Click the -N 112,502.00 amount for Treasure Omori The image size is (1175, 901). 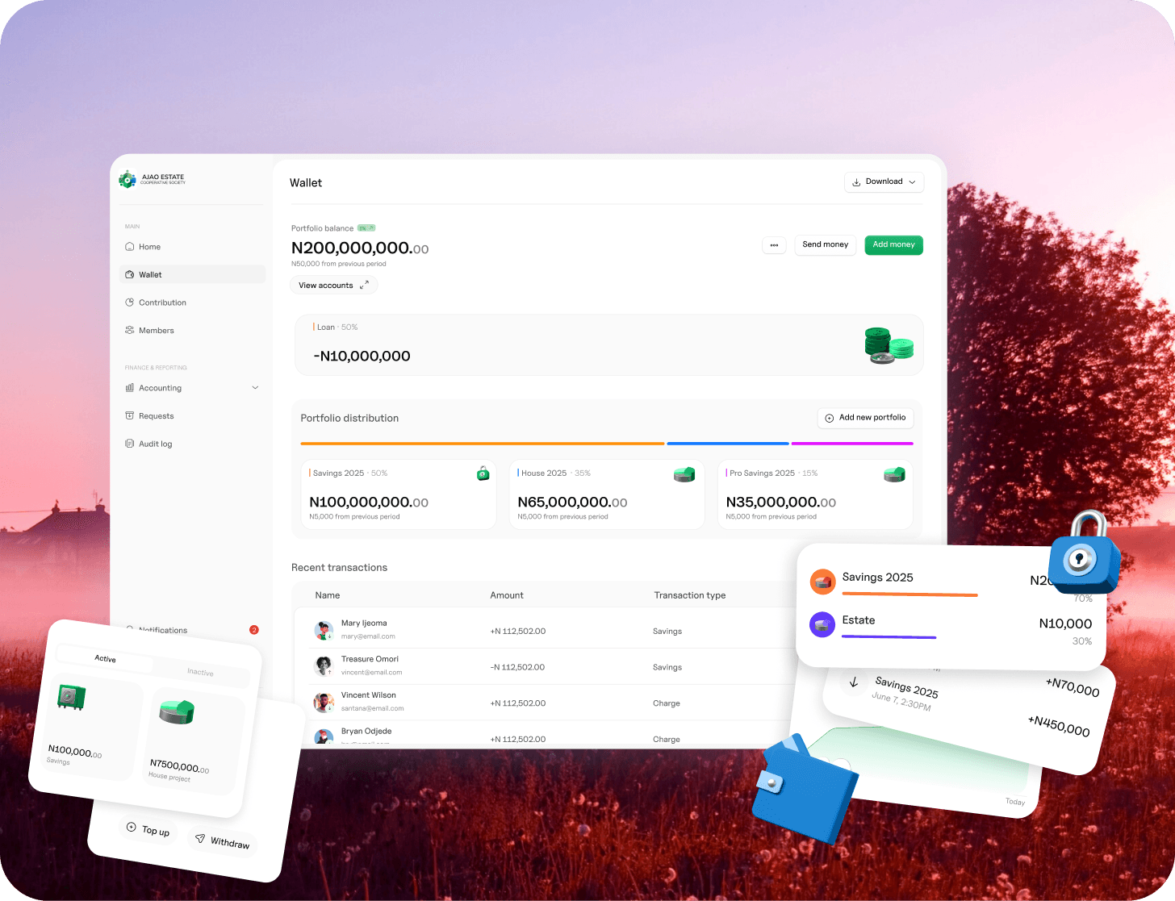pos(517,668)
